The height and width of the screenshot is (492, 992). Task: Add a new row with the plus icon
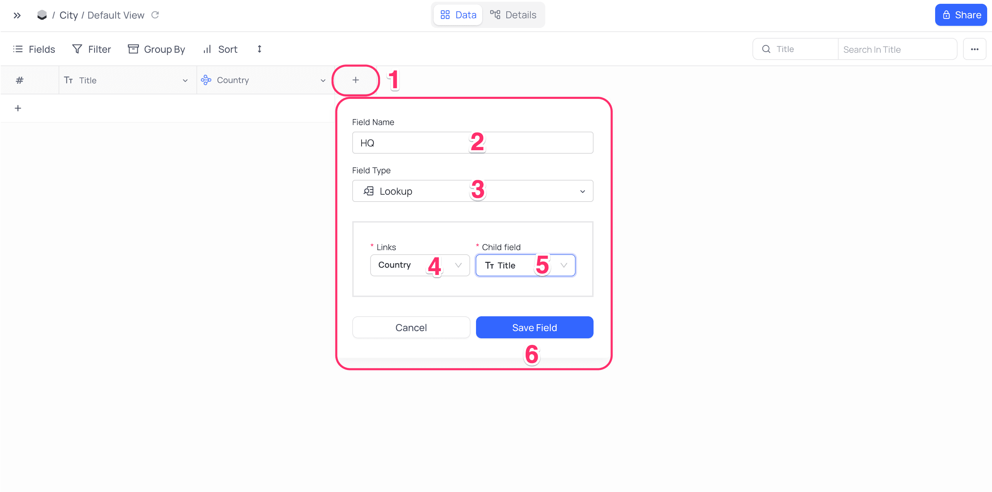[18, 108]
